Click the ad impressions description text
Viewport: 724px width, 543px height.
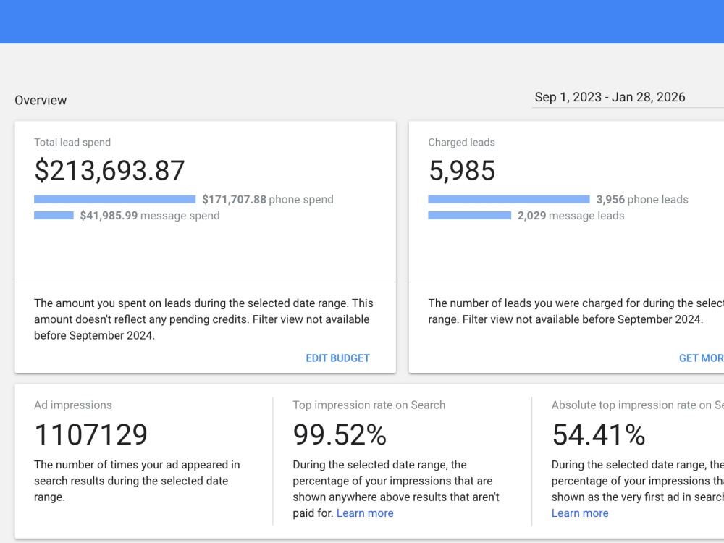[x=137, y=481]
